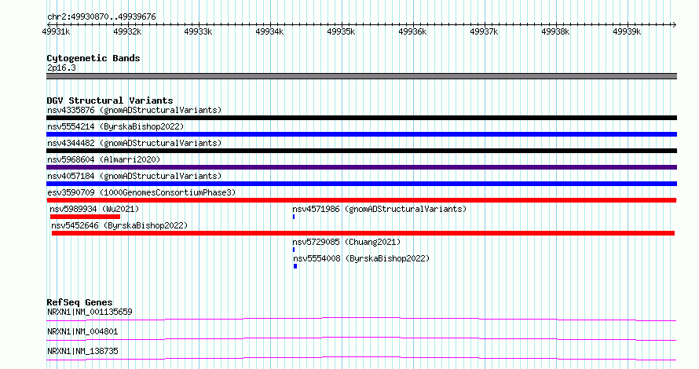Image resolution: width=699 pixels, height=369 pixels.
Task: Open variant nsv4335876 label
Action: [x=134, y=110]
